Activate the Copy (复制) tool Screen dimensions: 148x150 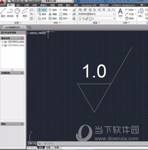pos(42,14)
